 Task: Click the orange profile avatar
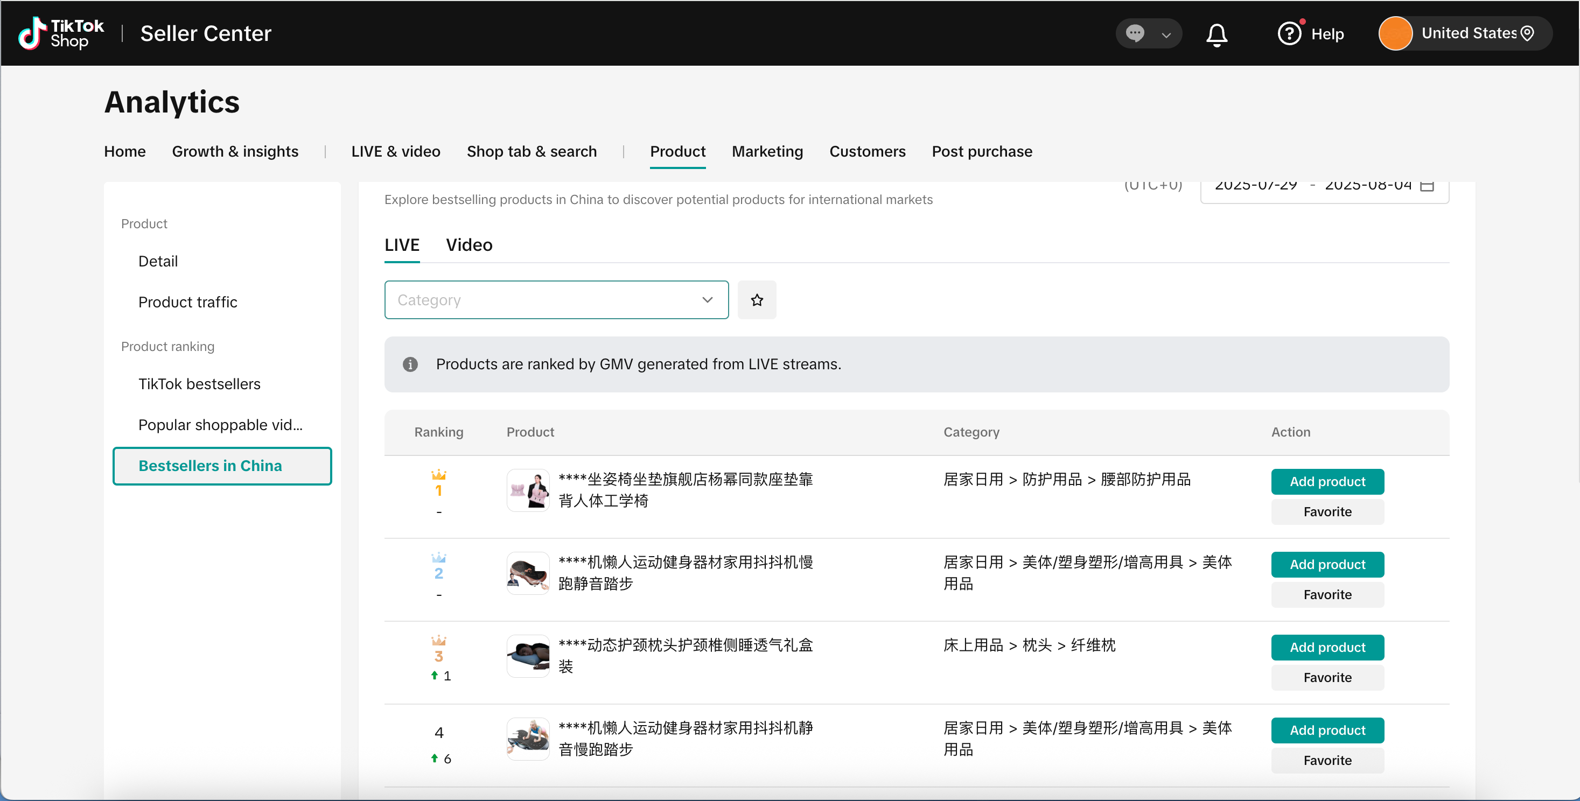pyautogui.click(x=1395, y=33)
